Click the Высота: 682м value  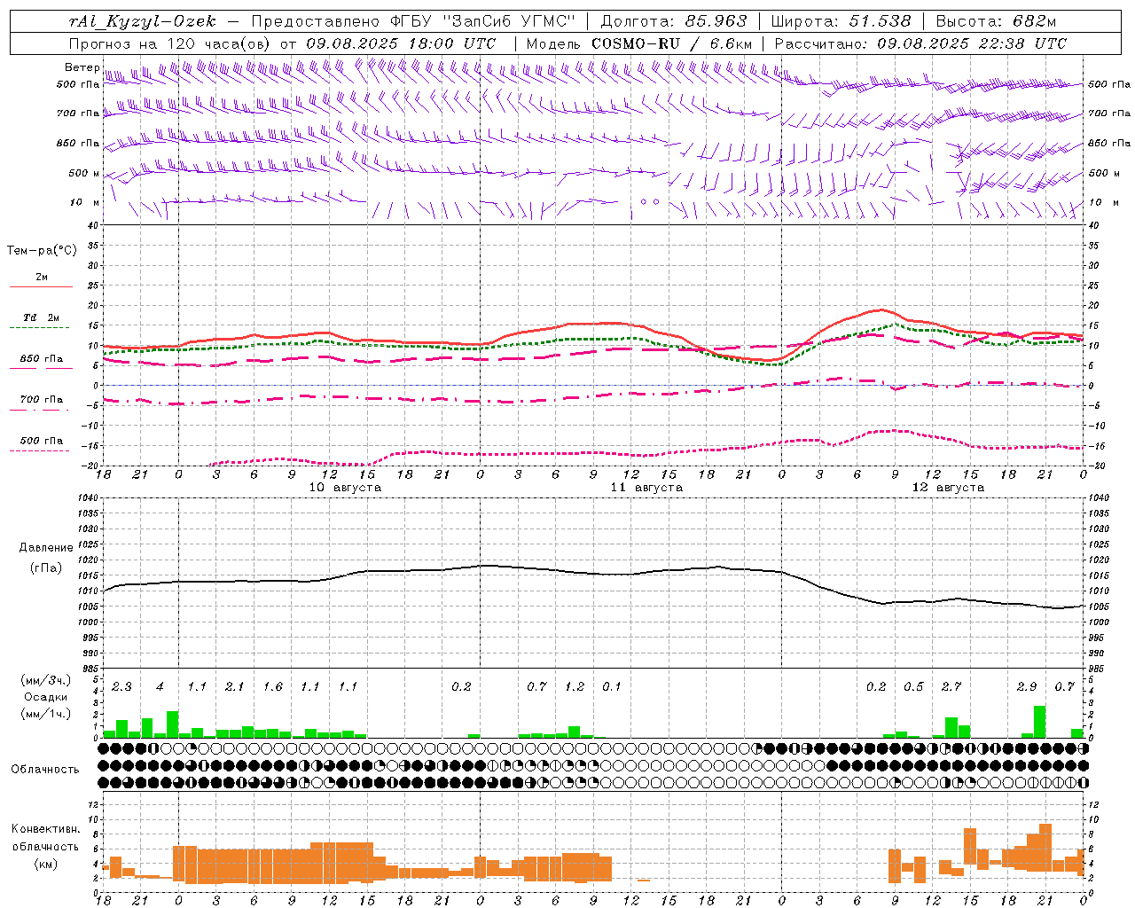996,20
